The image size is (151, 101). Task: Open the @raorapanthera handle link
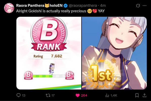click(x=83, y=6)
